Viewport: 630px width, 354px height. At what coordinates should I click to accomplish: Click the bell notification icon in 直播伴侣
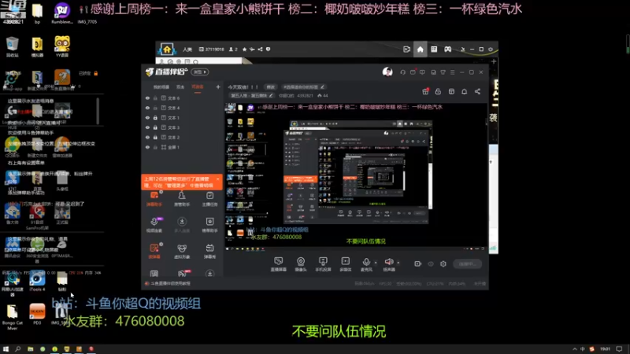(x=464, y=91)
